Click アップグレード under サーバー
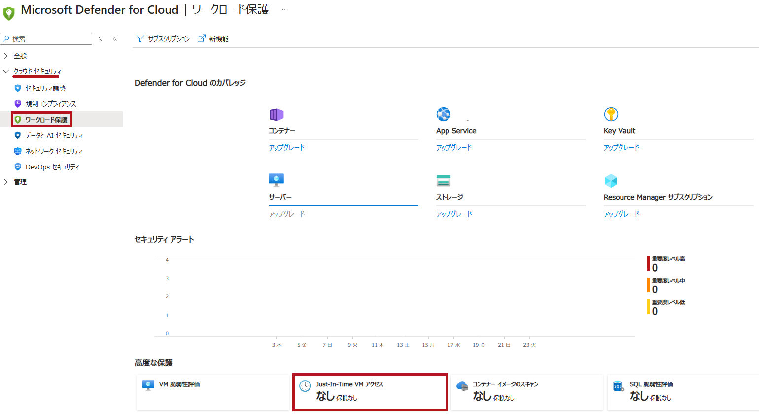 click(286, 213)
